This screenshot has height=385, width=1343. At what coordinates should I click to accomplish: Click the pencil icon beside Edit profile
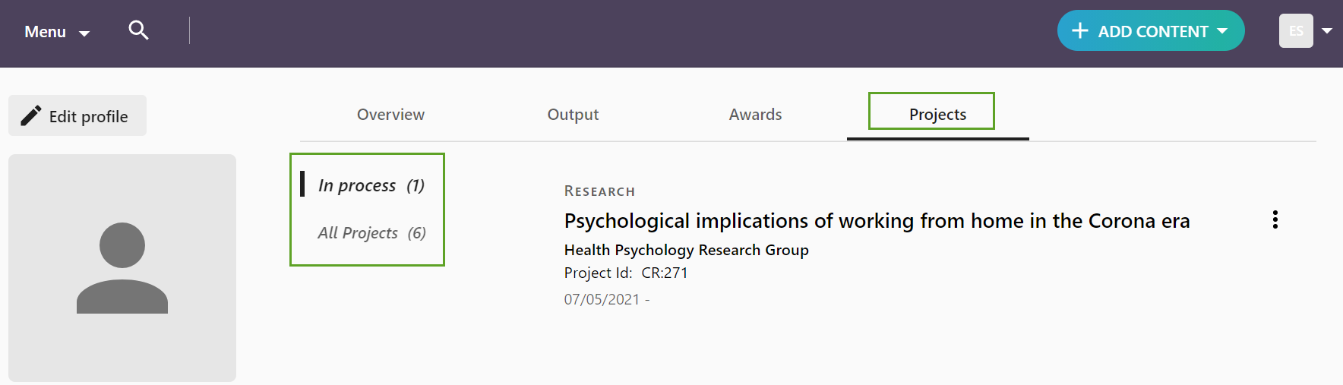point(30,115)
